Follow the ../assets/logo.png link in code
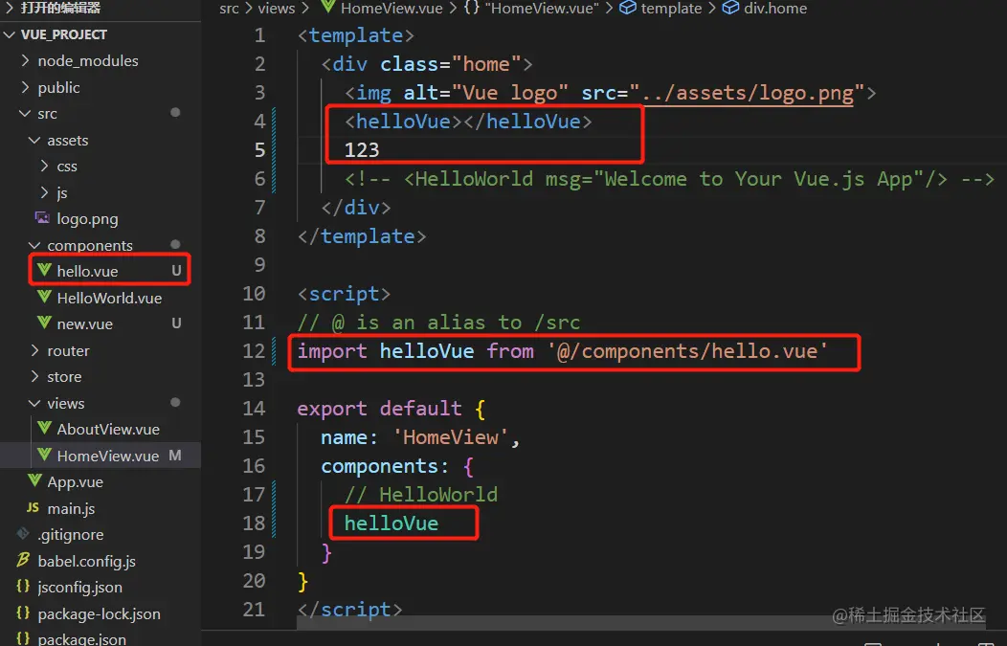This screenshot has width=1007, height=646. [748, 93]
